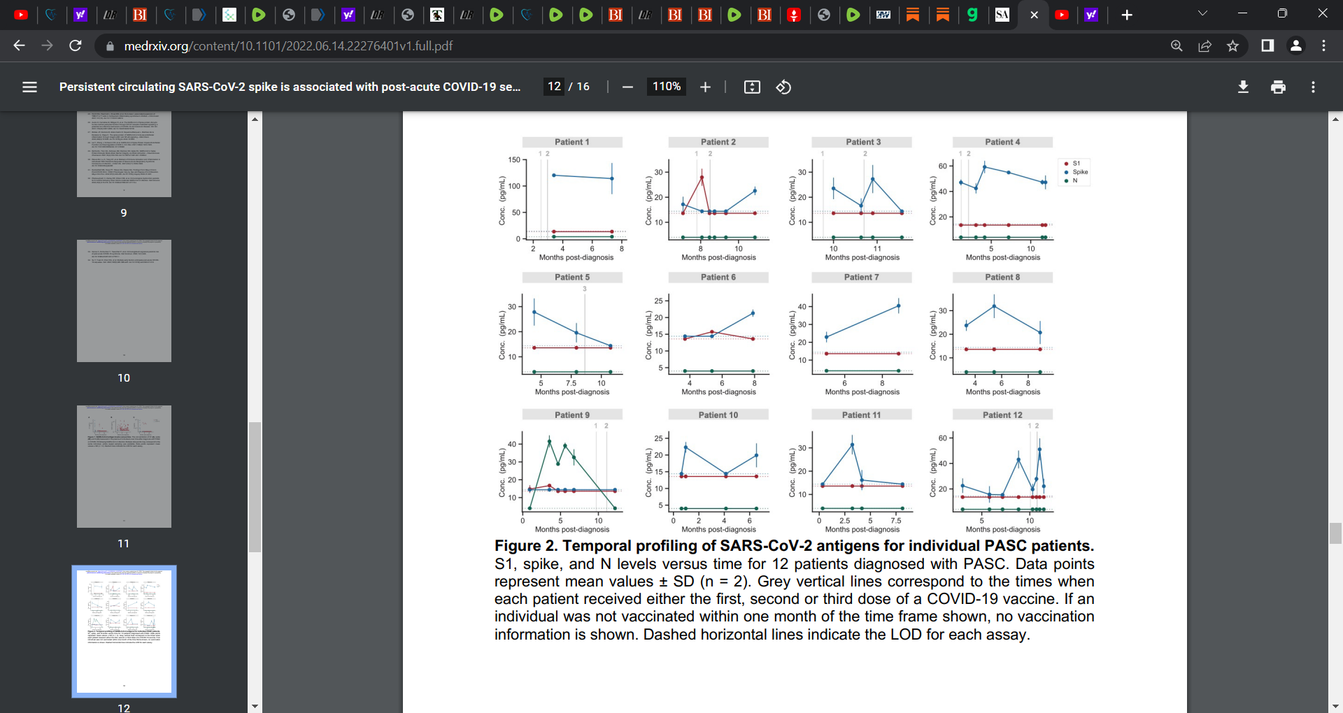
Task: Click the "Patient 1" chart title
Action: pyautogui.click(x=572, y=142)
